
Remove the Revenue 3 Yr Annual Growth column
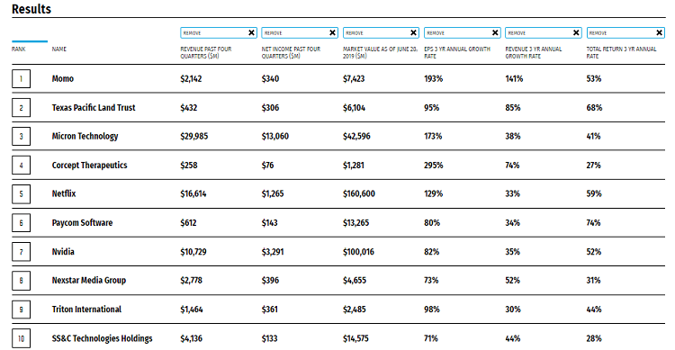click(x=576, y=32)
